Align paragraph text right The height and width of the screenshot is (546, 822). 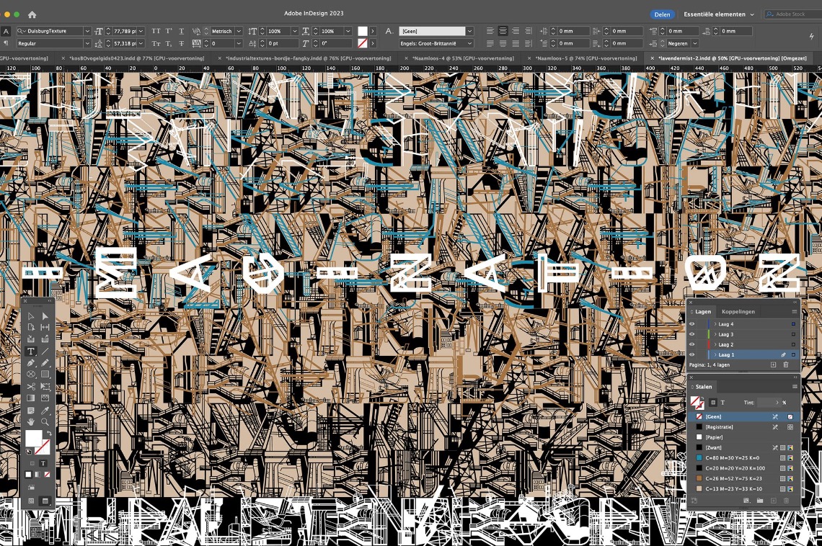click(x=516, y=31)
